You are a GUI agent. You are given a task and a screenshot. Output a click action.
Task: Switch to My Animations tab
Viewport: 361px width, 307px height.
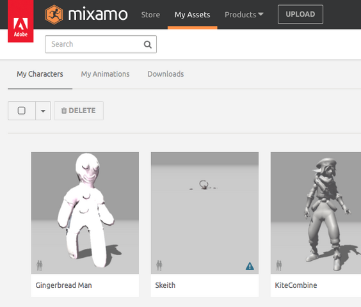click(105, 74)
